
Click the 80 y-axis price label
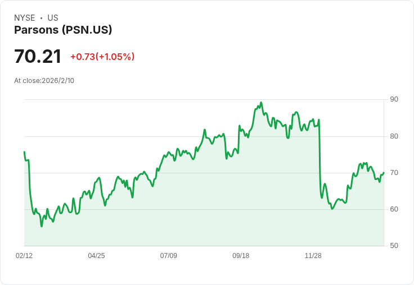[x=394, y=136]
